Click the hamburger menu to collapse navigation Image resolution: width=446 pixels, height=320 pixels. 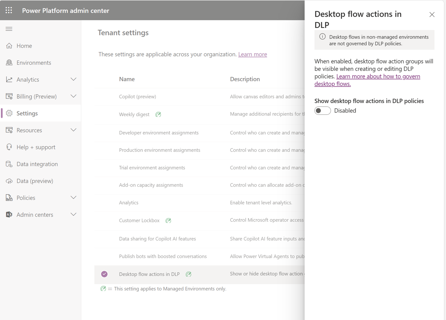[x=9, y=28]
